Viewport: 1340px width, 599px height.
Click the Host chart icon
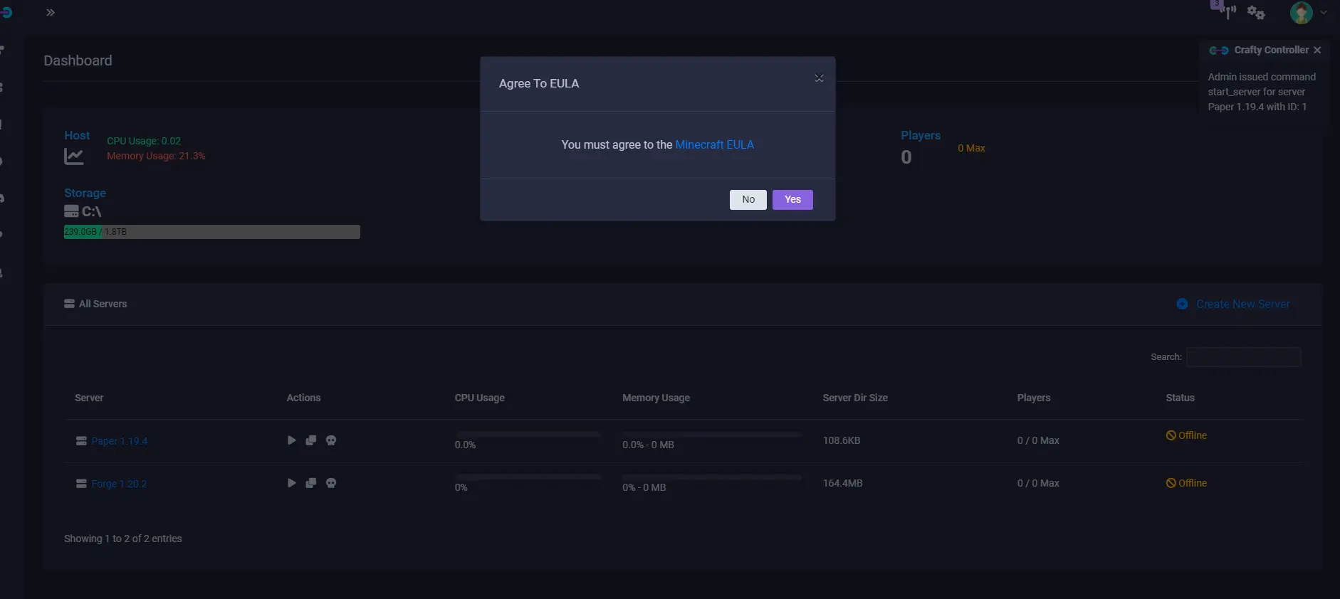click(74, 157)
